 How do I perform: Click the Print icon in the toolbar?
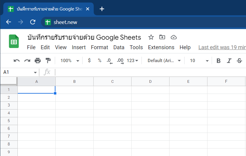(x=38, y=61)
